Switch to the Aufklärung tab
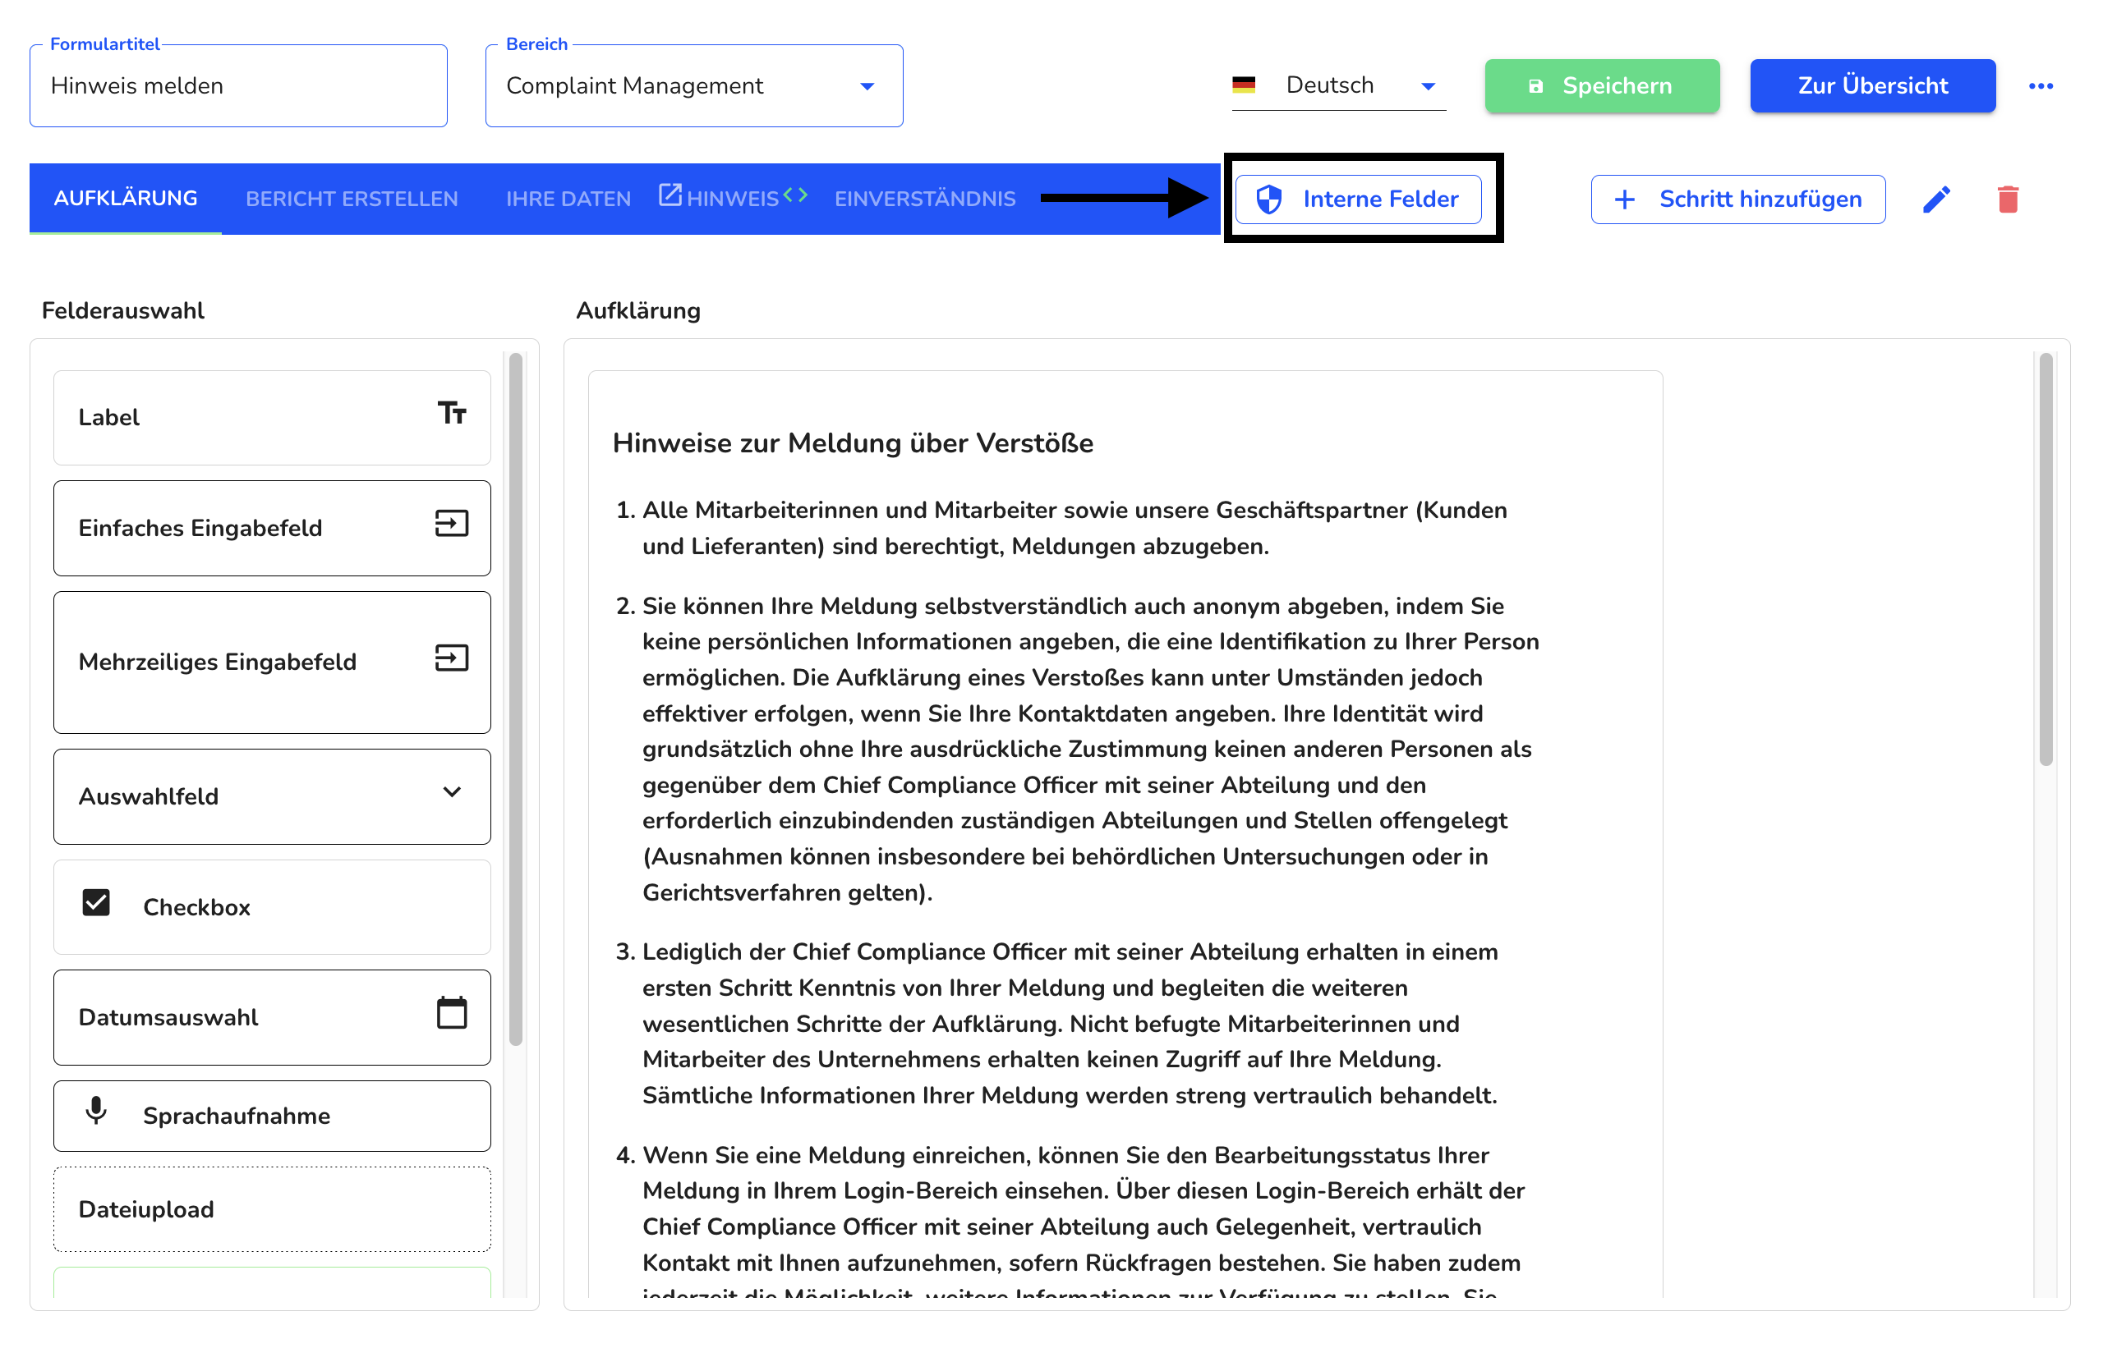2103x1348 pixels. pos(125,199)
